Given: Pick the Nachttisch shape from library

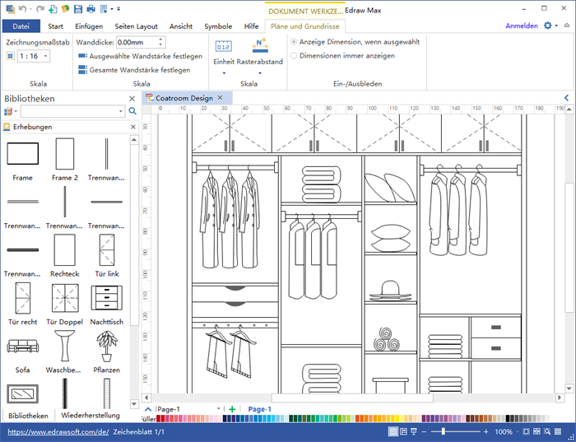Looking at the screenshot, I should tap(107, 298).
